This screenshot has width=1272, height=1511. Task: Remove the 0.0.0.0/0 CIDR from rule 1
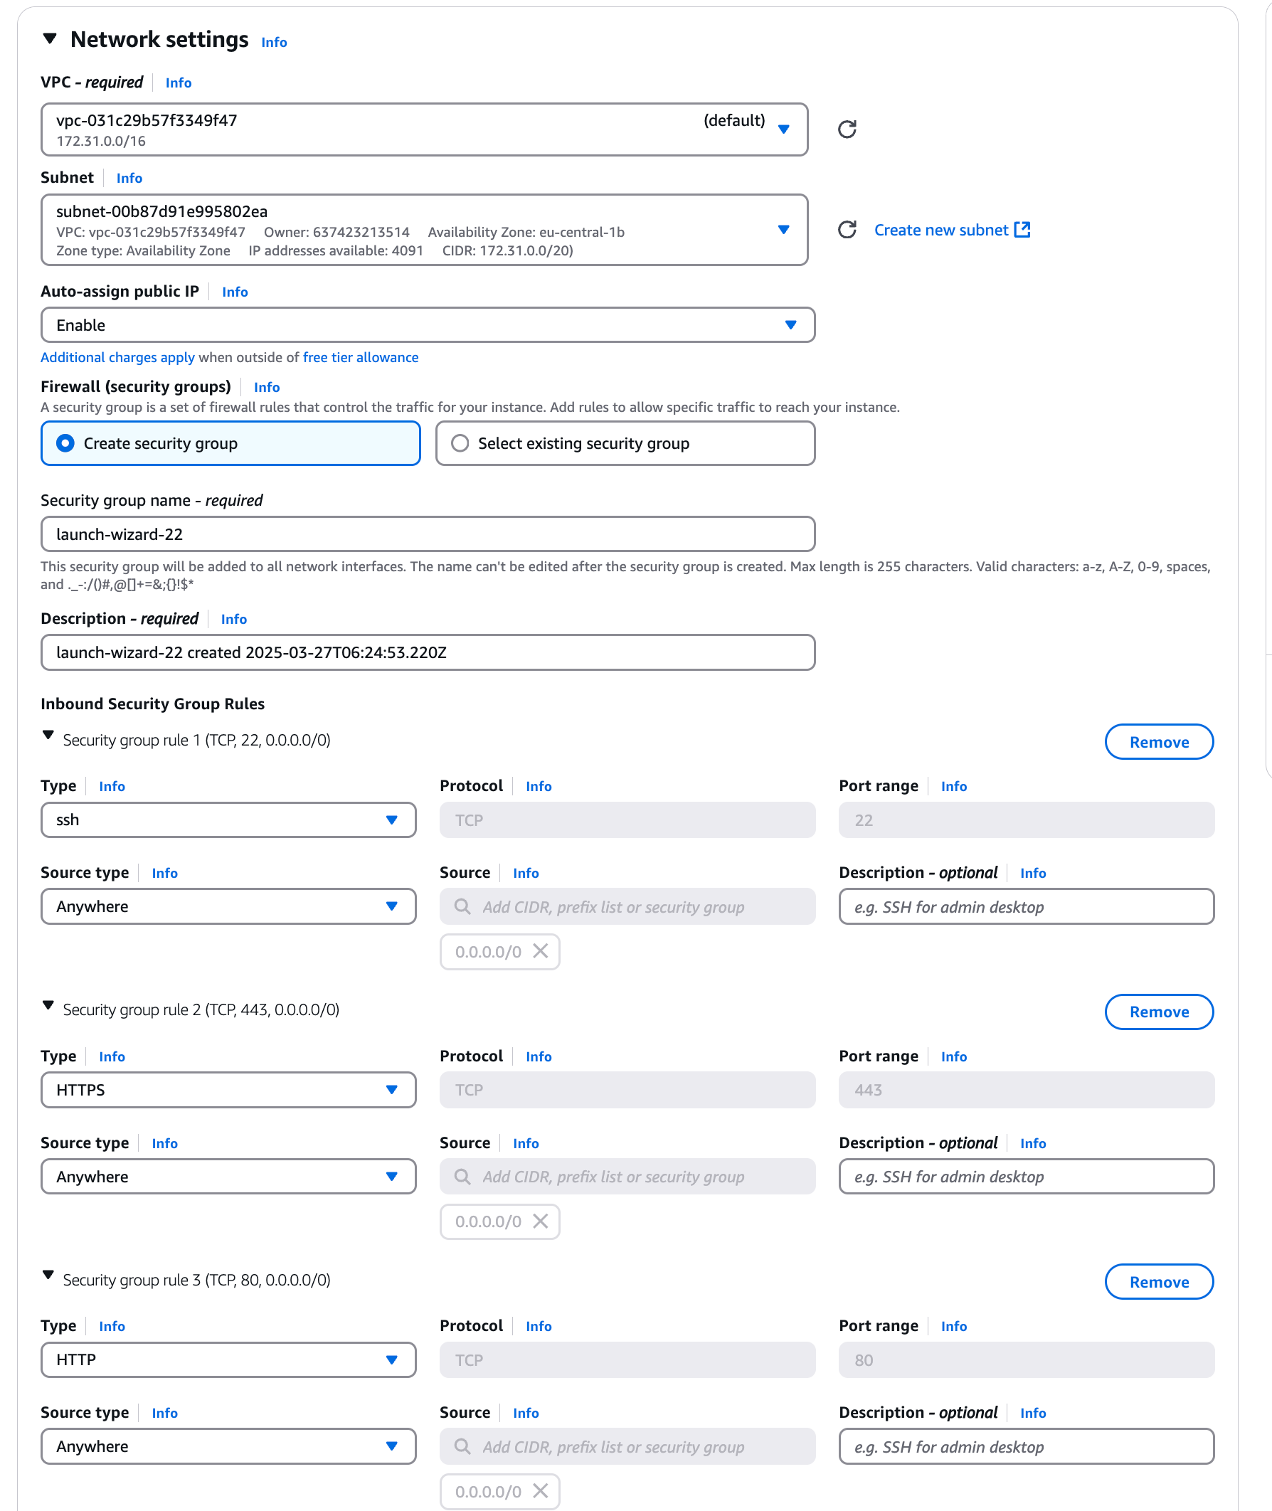541,952
